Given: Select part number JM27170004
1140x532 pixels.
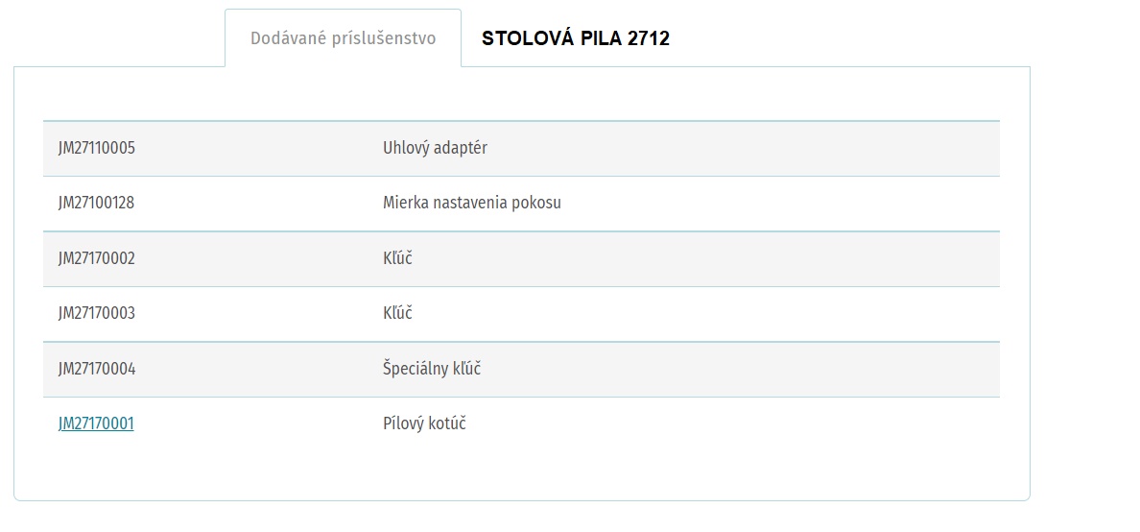Looking at the screenshot, I should (97, 369).
